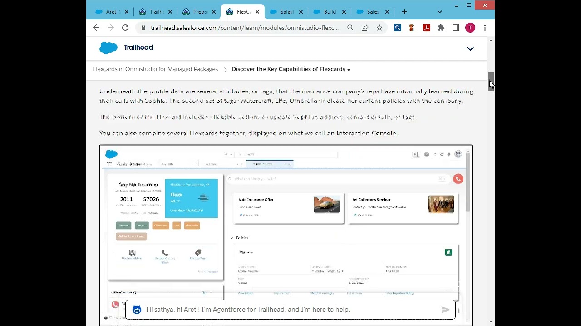Open the tab search dropdown arrow
581x326 pixels.
coord(439,12)
